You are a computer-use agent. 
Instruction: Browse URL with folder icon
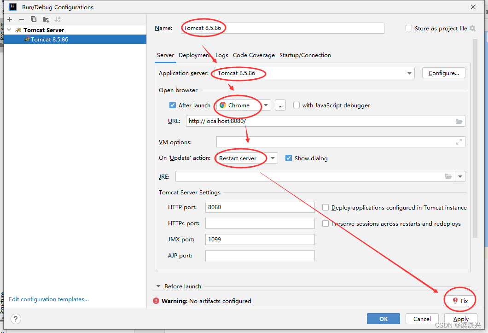[x=459, y=121]
